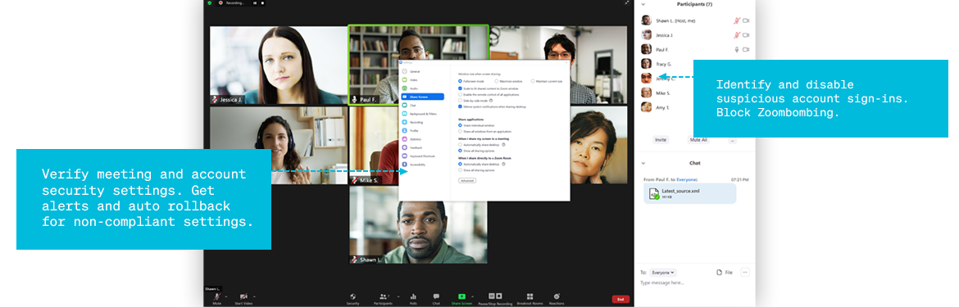959x307 pixels.
Task: Enable remote control of all applications checkbox
Action: click(461, 95)
